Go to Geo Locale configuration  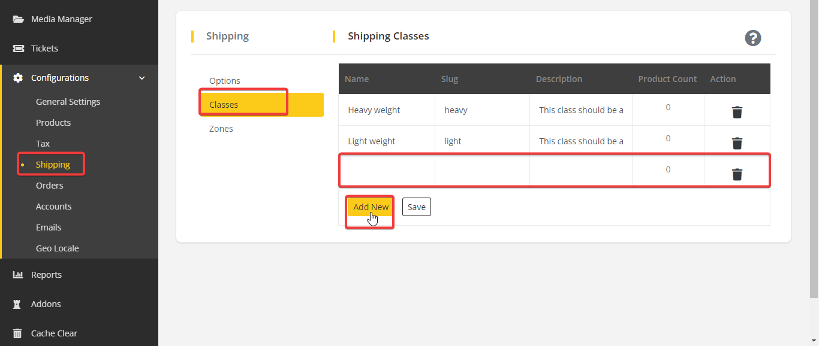(x=57, y=248)
